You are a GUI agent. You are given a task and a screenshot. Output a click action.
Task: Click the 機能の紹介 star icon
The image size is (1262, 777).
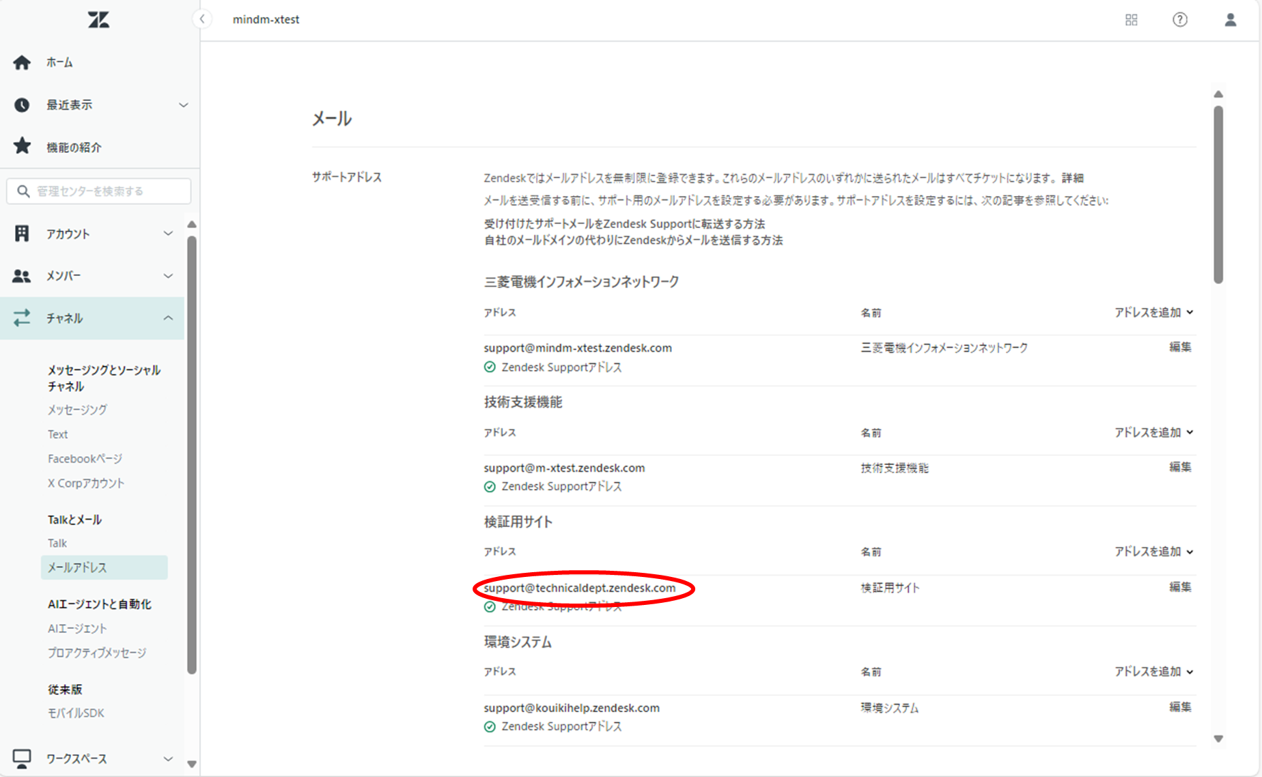click(22, 146)
